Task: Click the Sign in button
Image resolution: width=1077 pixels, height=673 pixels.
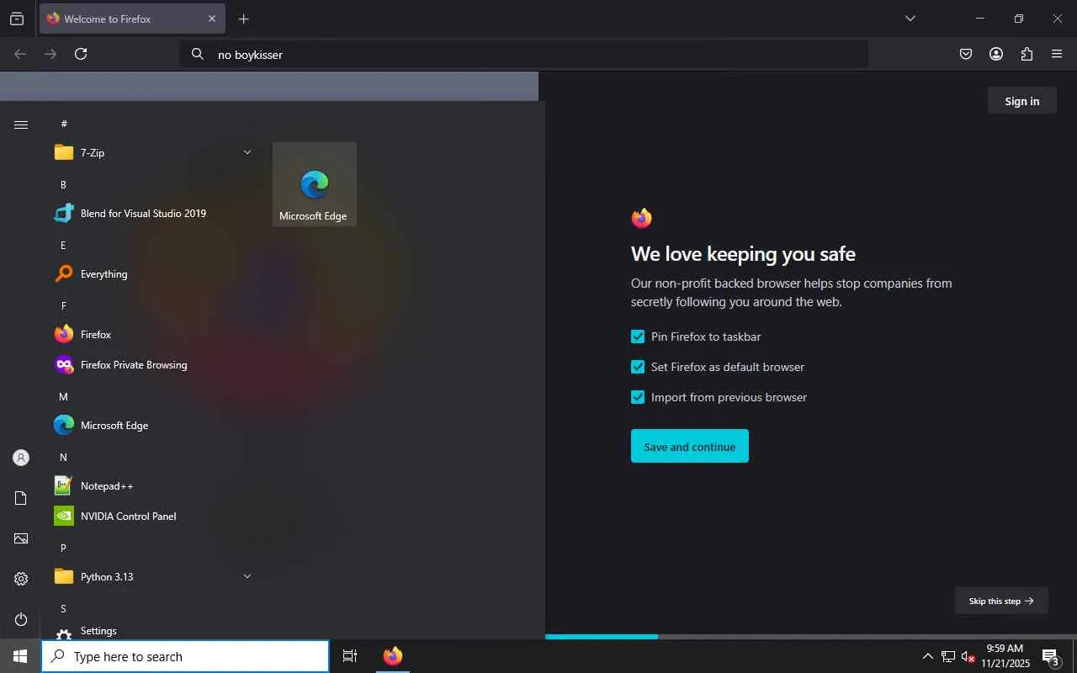Action: coord(1021,101)
